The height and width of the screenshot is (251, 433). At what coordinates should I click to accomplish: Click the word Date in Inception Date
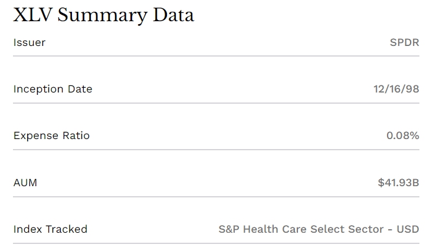[80, 89]
